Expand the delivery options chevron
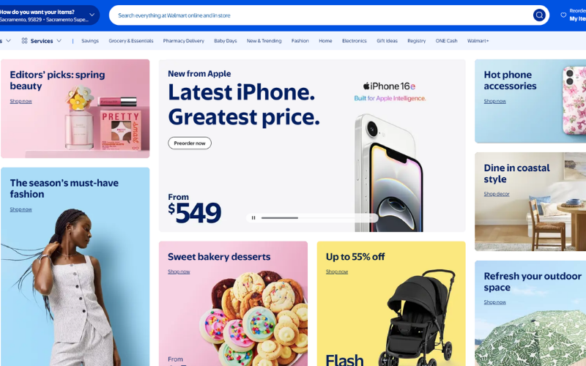 point(92,15)
